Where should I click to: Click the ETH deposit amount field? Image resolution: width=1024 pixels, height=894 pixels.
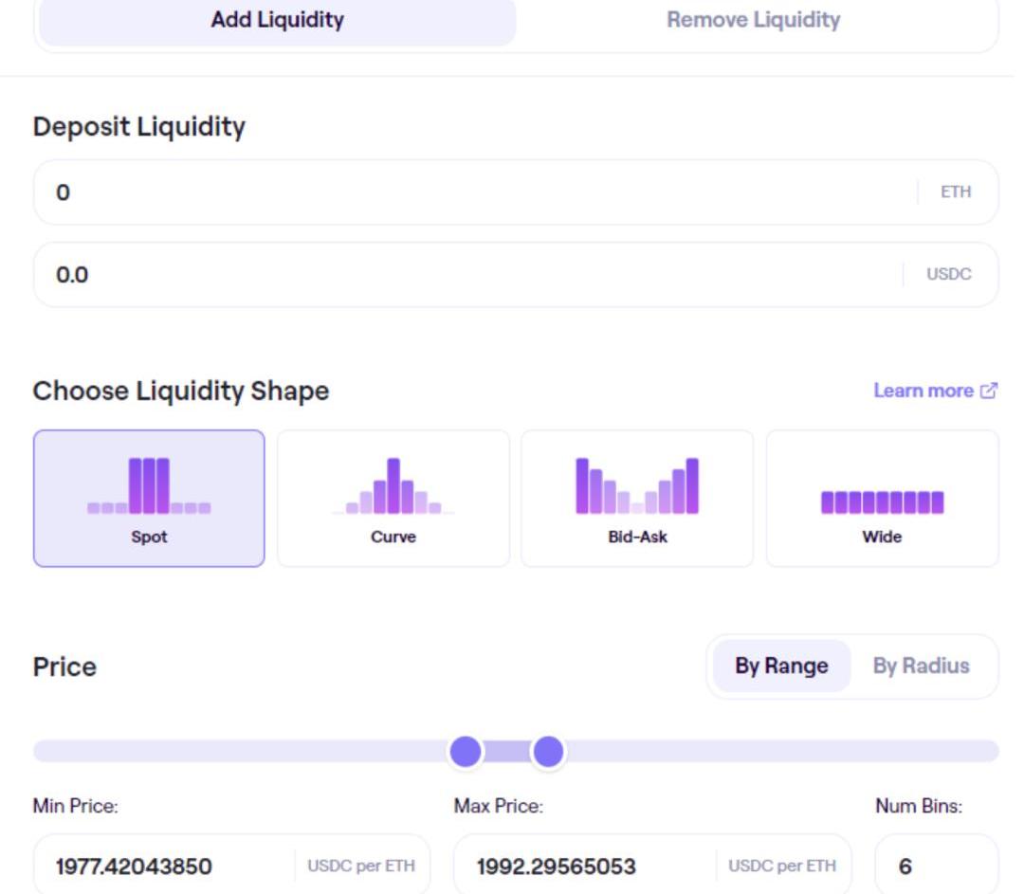coord(474,192)
